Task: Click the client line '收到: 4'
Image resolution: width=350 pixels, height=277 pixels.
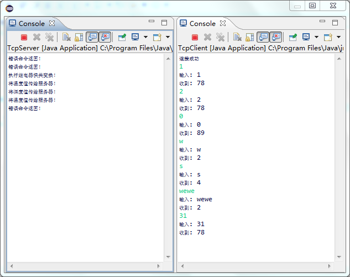Action: tap(190, 183)
